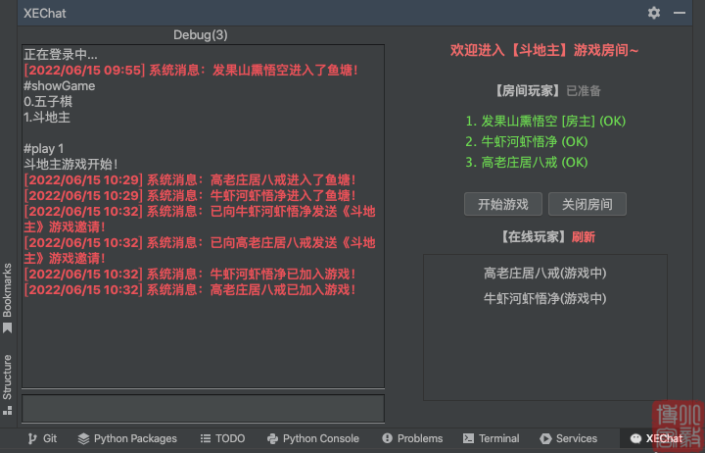Click the #play 1 command line
The width and height of the screenshot is (705, 453).
44,149
